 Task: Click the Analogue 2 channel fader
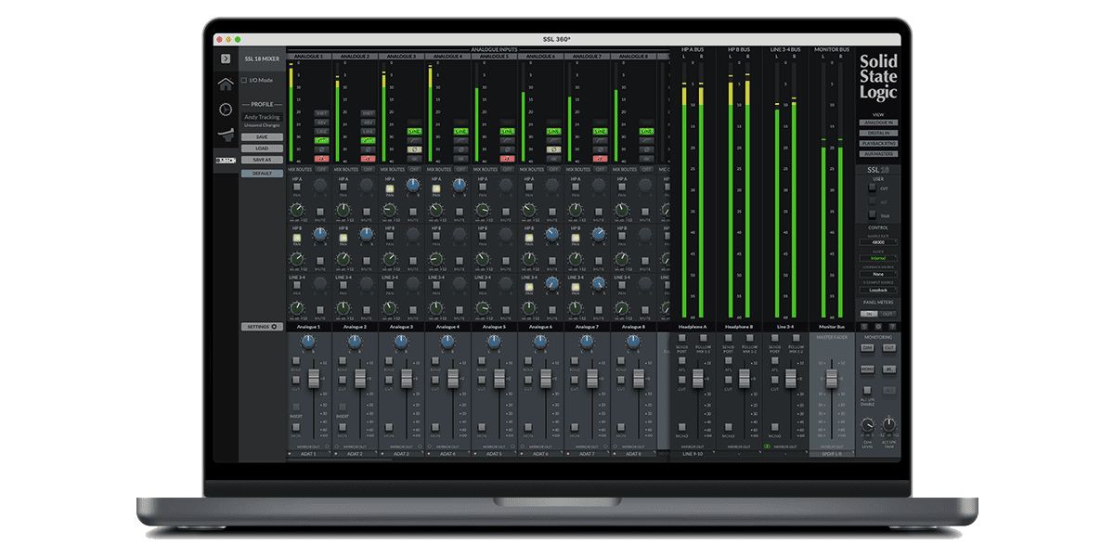click(360, 378)
